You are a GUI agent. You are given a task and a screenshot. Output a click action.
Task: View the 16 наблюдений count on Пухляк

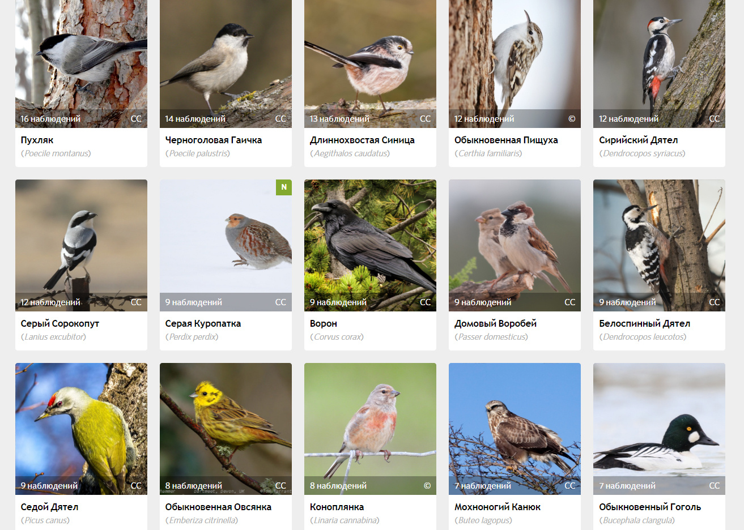(x=50, y=119)
